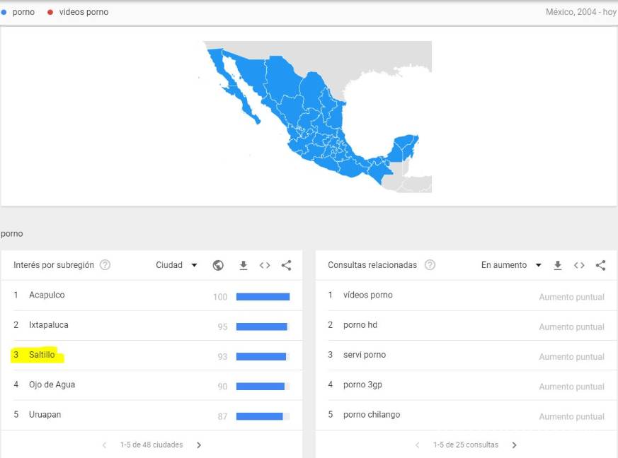
Task: Click the blue value bar for Acapulco
Action: tap(263, 297)
